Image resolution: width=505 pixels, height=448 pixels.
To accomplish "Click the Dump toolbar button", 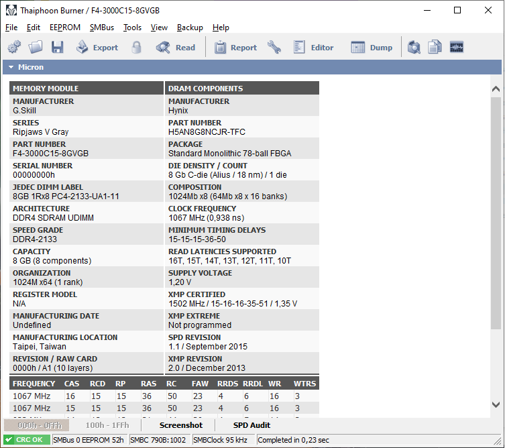I will coord(372,48).
